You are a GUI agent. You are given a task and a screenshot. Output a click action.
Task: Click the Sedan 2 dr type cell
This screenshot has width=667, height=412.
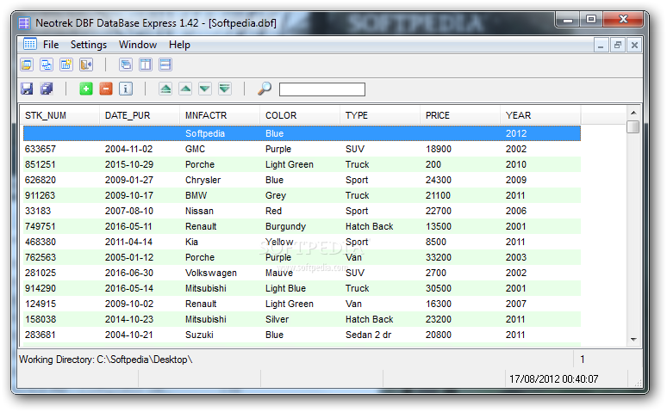click(x=368, y=335)
